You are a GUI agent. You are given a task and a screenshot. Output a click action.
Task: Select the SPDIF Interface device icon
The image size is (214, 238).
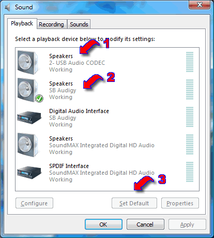click(29, 173)
